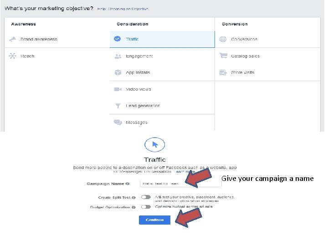328x246 pixels.
Task: Click the Consideration column heading
Action: (x=133, y=24)
